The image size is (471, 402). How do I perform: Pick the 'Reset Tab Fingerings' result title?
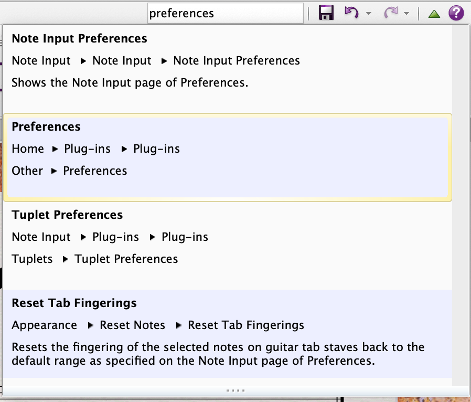click(x=74, y=303)
